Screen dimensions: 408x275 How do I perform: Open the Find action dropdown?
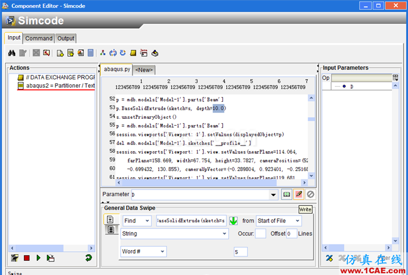click(x=147, y=221)
